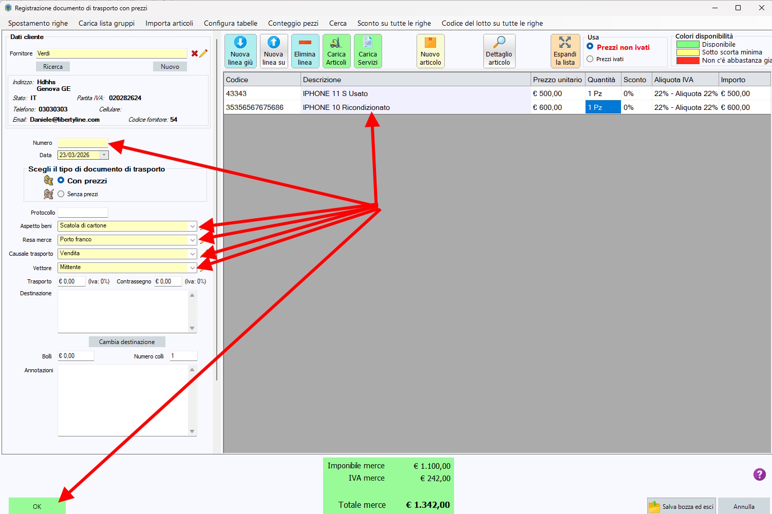Open the Causale trasporto dropdown list
Image resolution: width=772 pixels, height=514 pixels.
click(192, 254)
